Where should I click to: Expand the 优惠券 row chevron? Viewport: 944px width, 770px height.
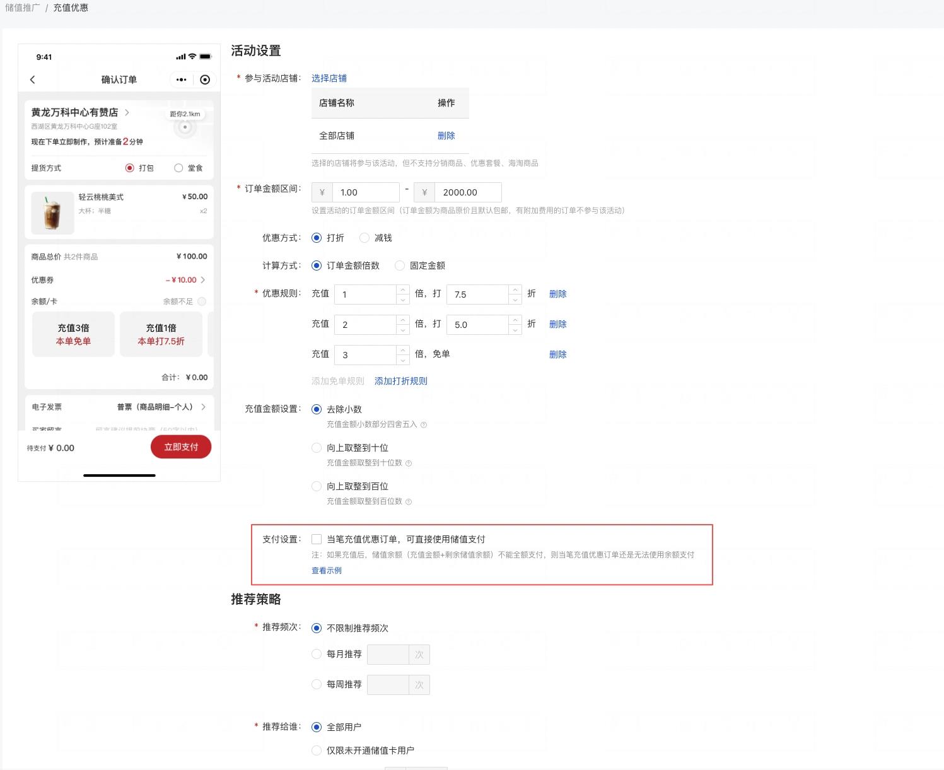[202, 280]
